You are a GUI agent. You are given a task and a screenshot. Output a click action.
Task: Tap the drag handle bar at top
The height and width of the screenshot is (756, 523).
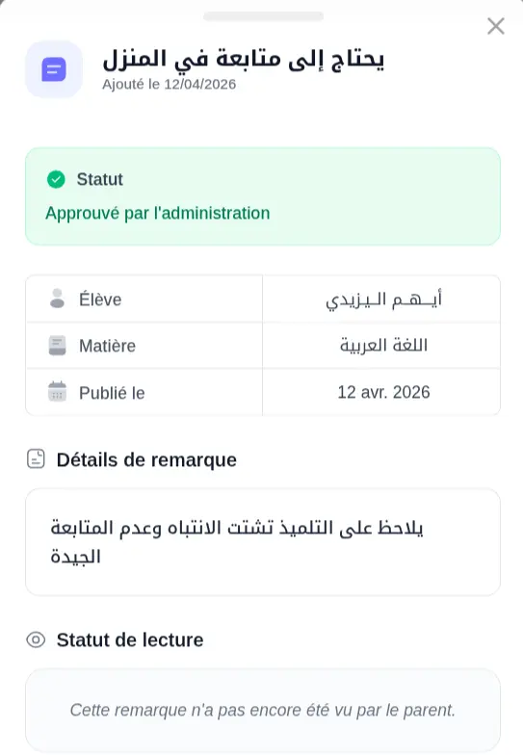click(263, 16)
